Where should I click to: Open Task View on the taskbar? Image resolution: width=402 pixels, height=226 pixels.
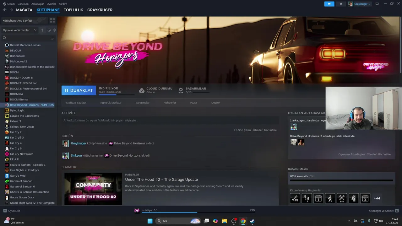coord(206,221)
